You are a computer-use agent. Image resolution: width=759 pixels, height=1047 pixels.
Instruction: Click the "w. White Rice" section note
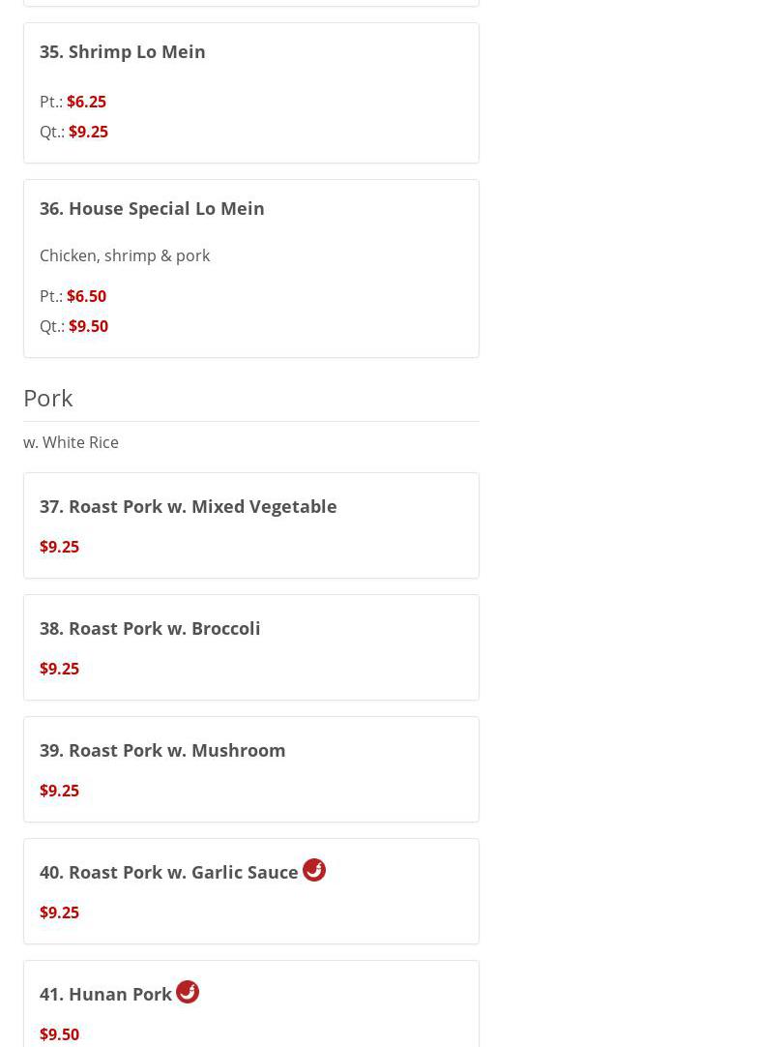[71, 442]
